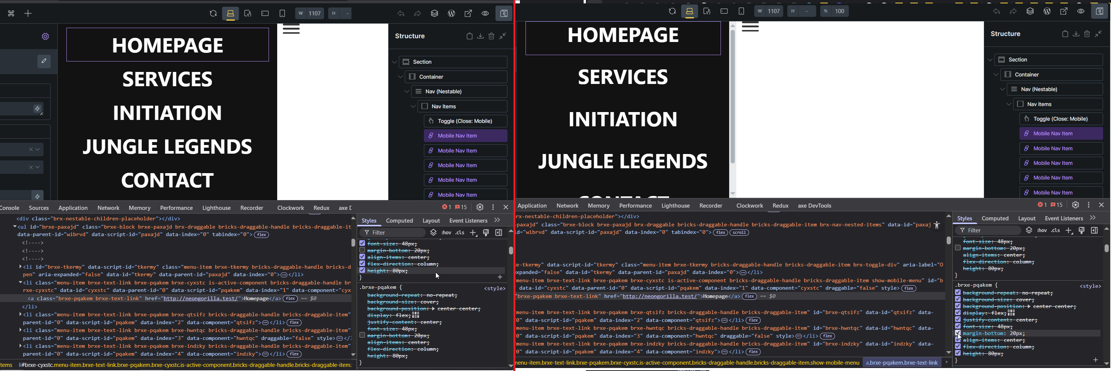
Task: Show more tabs chevron beside left Event Listeners
Action: pos(497,220)
